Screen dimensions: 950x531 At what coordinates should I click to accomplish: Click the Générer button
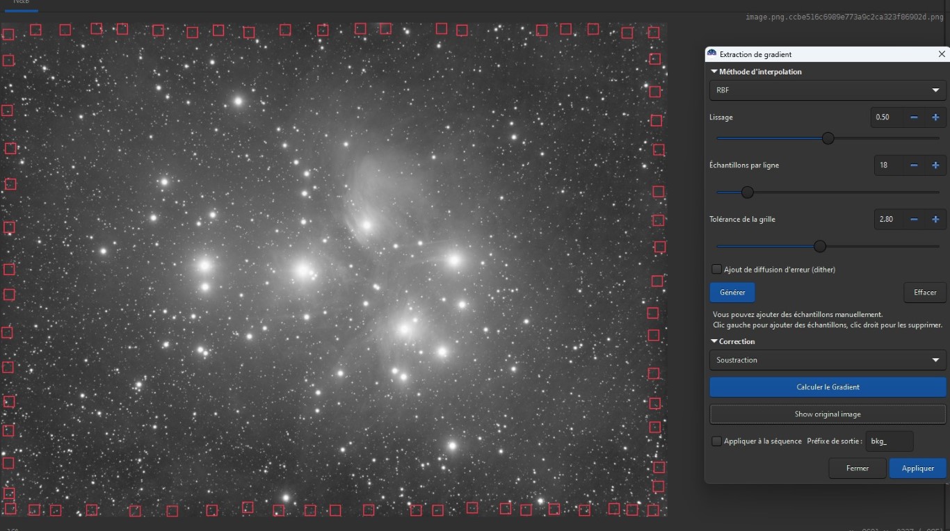732,293
